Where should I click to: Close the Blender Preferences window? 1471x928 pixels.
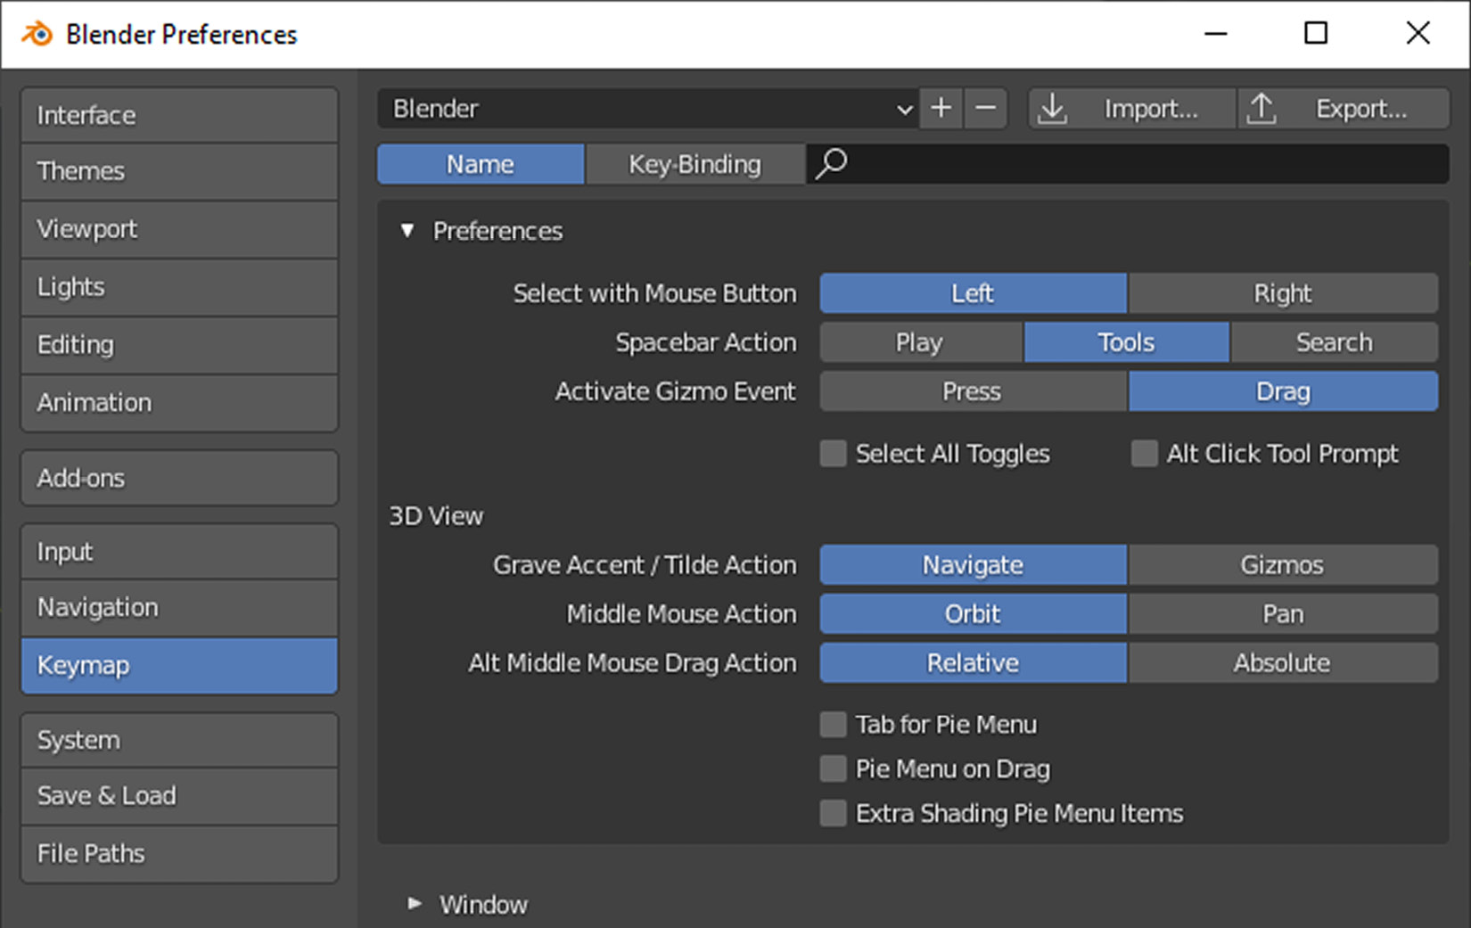(x=1418, y=34)
